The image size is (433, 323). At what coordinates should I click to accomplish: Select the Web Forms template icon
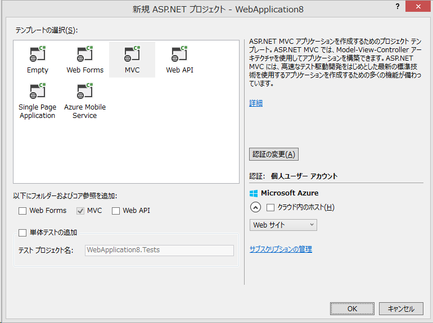pyautogui.click(x=85, y=54)
